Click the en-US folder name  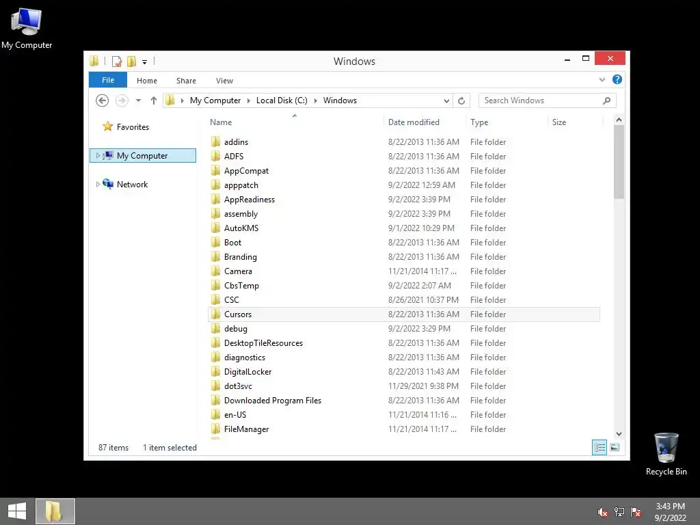click(235, 415)
